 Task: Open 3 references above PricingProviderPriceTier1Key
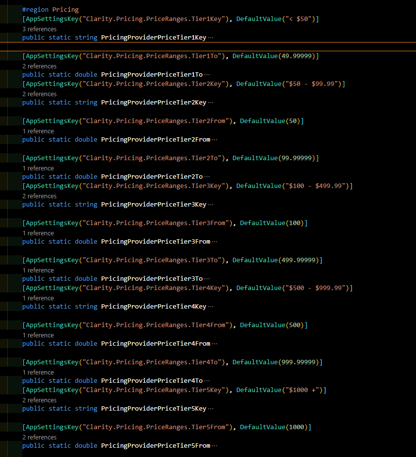tap(40, 29)
